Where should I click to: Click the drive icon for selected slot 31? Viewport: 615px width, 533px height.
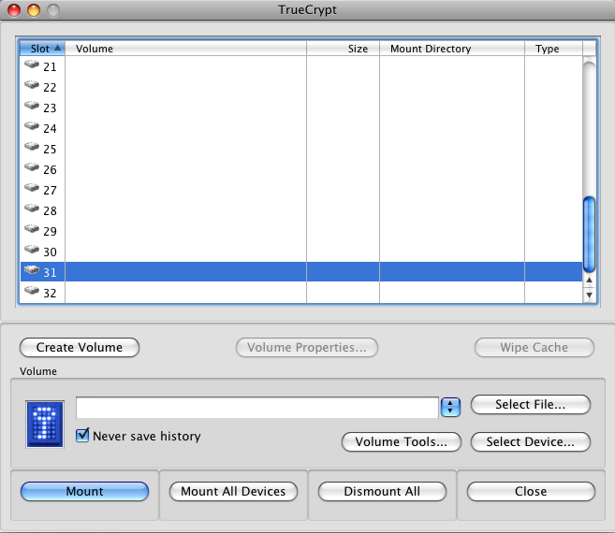[32, 270]
